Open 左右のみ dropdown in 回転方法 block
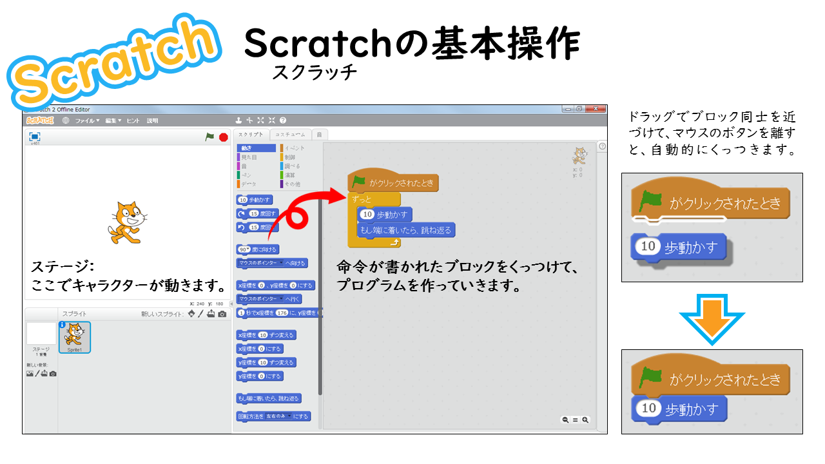 (278, 416)
